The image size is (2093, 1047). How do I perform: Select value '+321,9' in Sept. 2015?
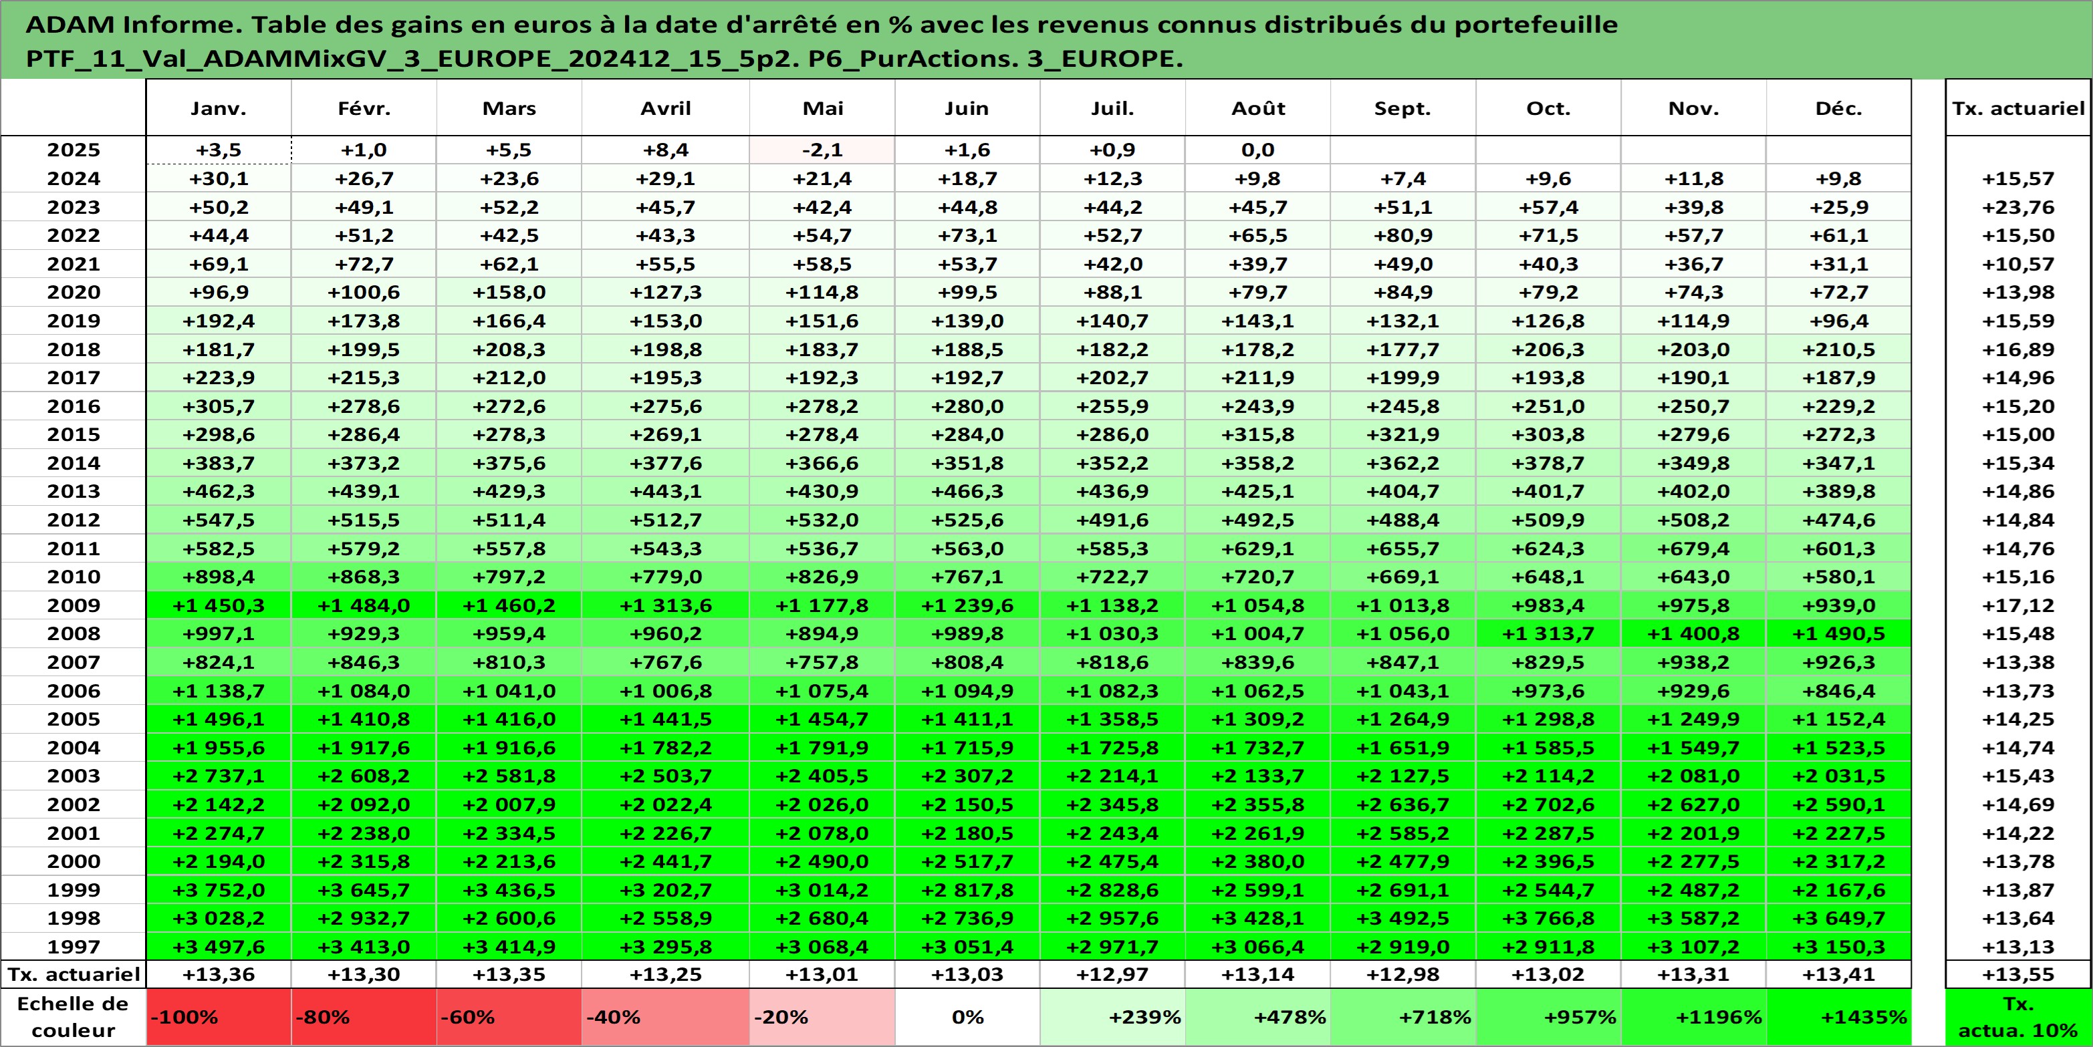click(1403, 434)
